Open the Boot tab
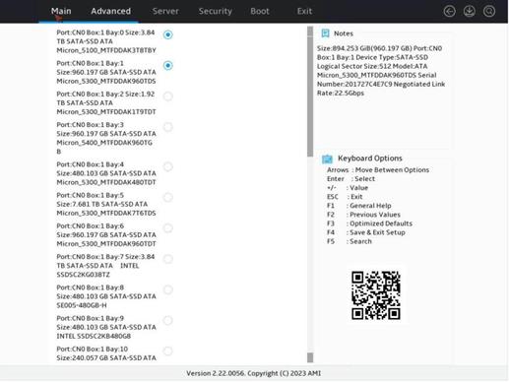This screenshot has width=509, height=382. (260, 11)
